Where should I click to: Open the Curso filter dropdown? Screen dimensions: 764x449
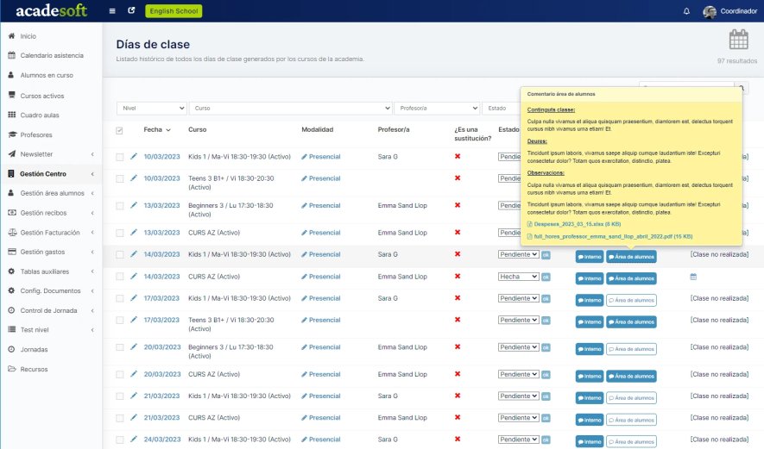290,108
